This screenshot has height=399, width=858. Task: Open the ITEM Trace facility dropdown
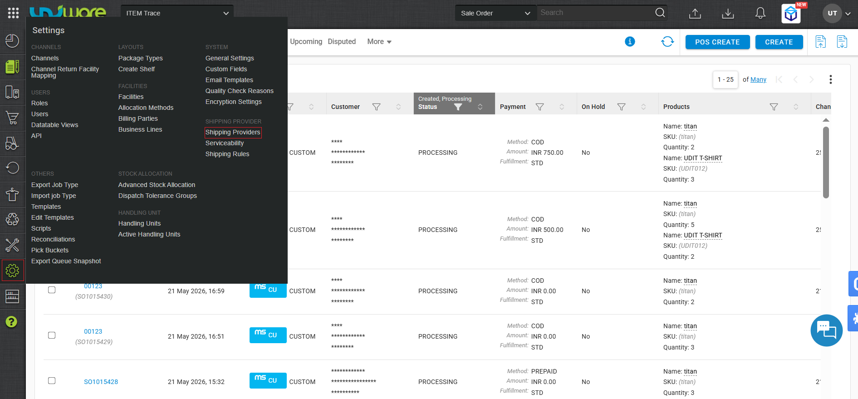coord(177,13)
